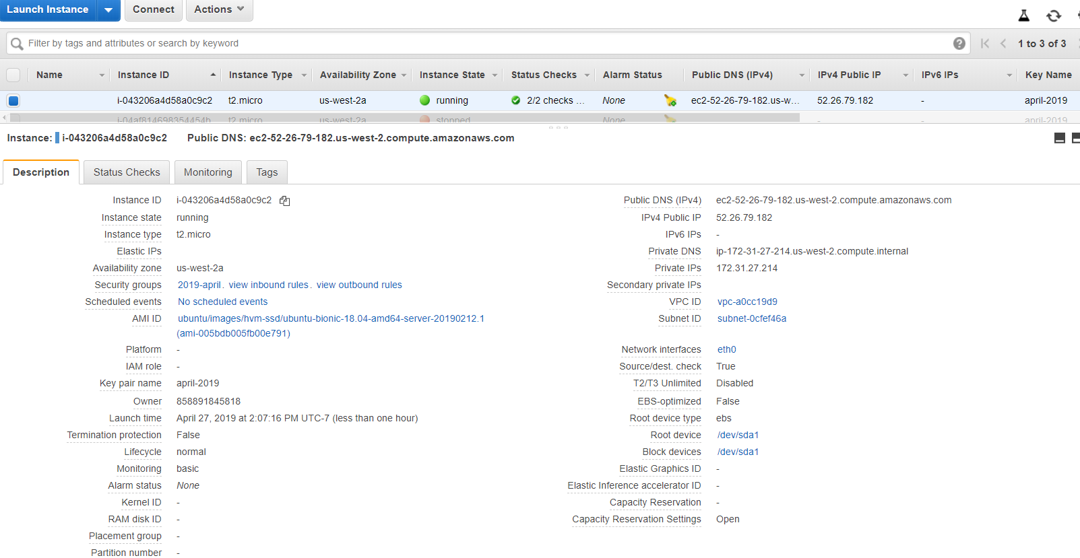Open the Launch Instance dropdown arrow
The height and width of the screenshot is (558, 1080).
108,10
